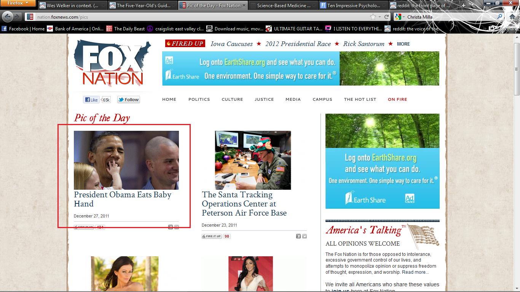This screenshot has width=520, height=292.
Task: Switch to The Five-Year-Old's Guide tab
Action: (142, 6)
